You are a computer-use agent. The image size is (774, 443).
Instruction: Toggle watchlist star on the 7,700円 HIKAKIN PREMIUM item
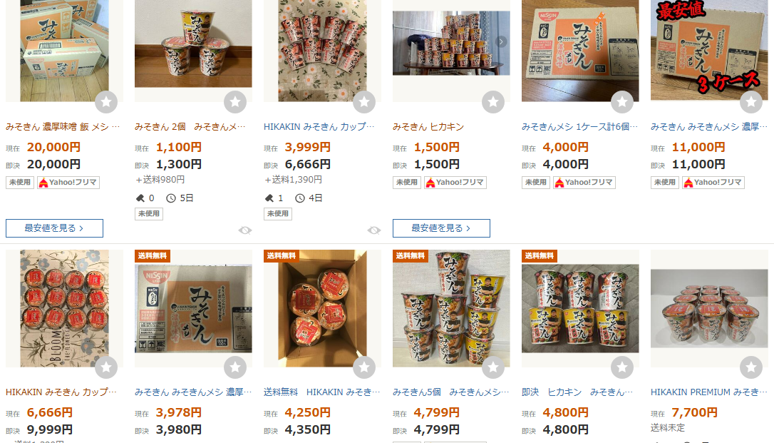tap(751, 367)
